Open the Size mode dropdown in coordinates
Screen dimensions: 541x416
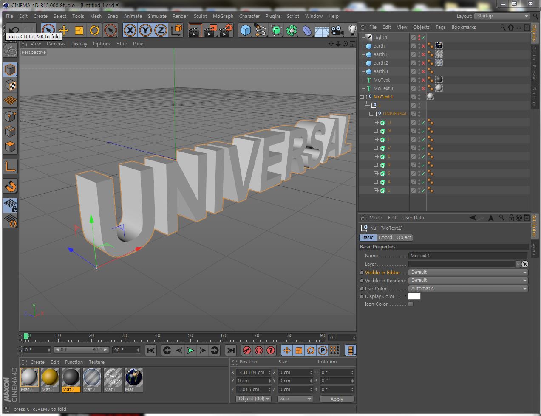coord(295,399)
